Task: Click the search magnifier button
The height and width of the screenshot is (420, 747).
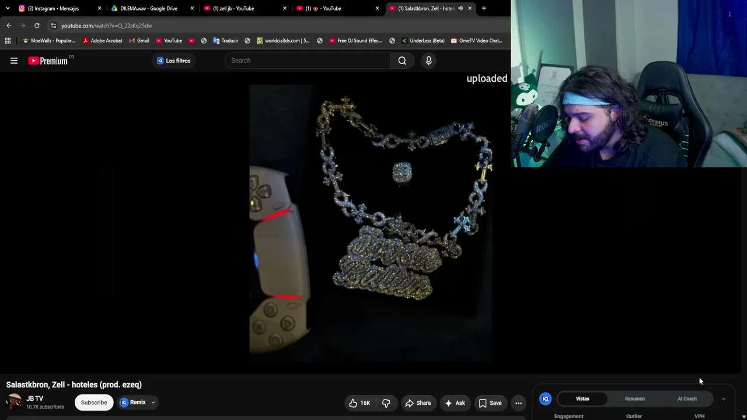Action: pyautogui.click(x=402, y=61)
